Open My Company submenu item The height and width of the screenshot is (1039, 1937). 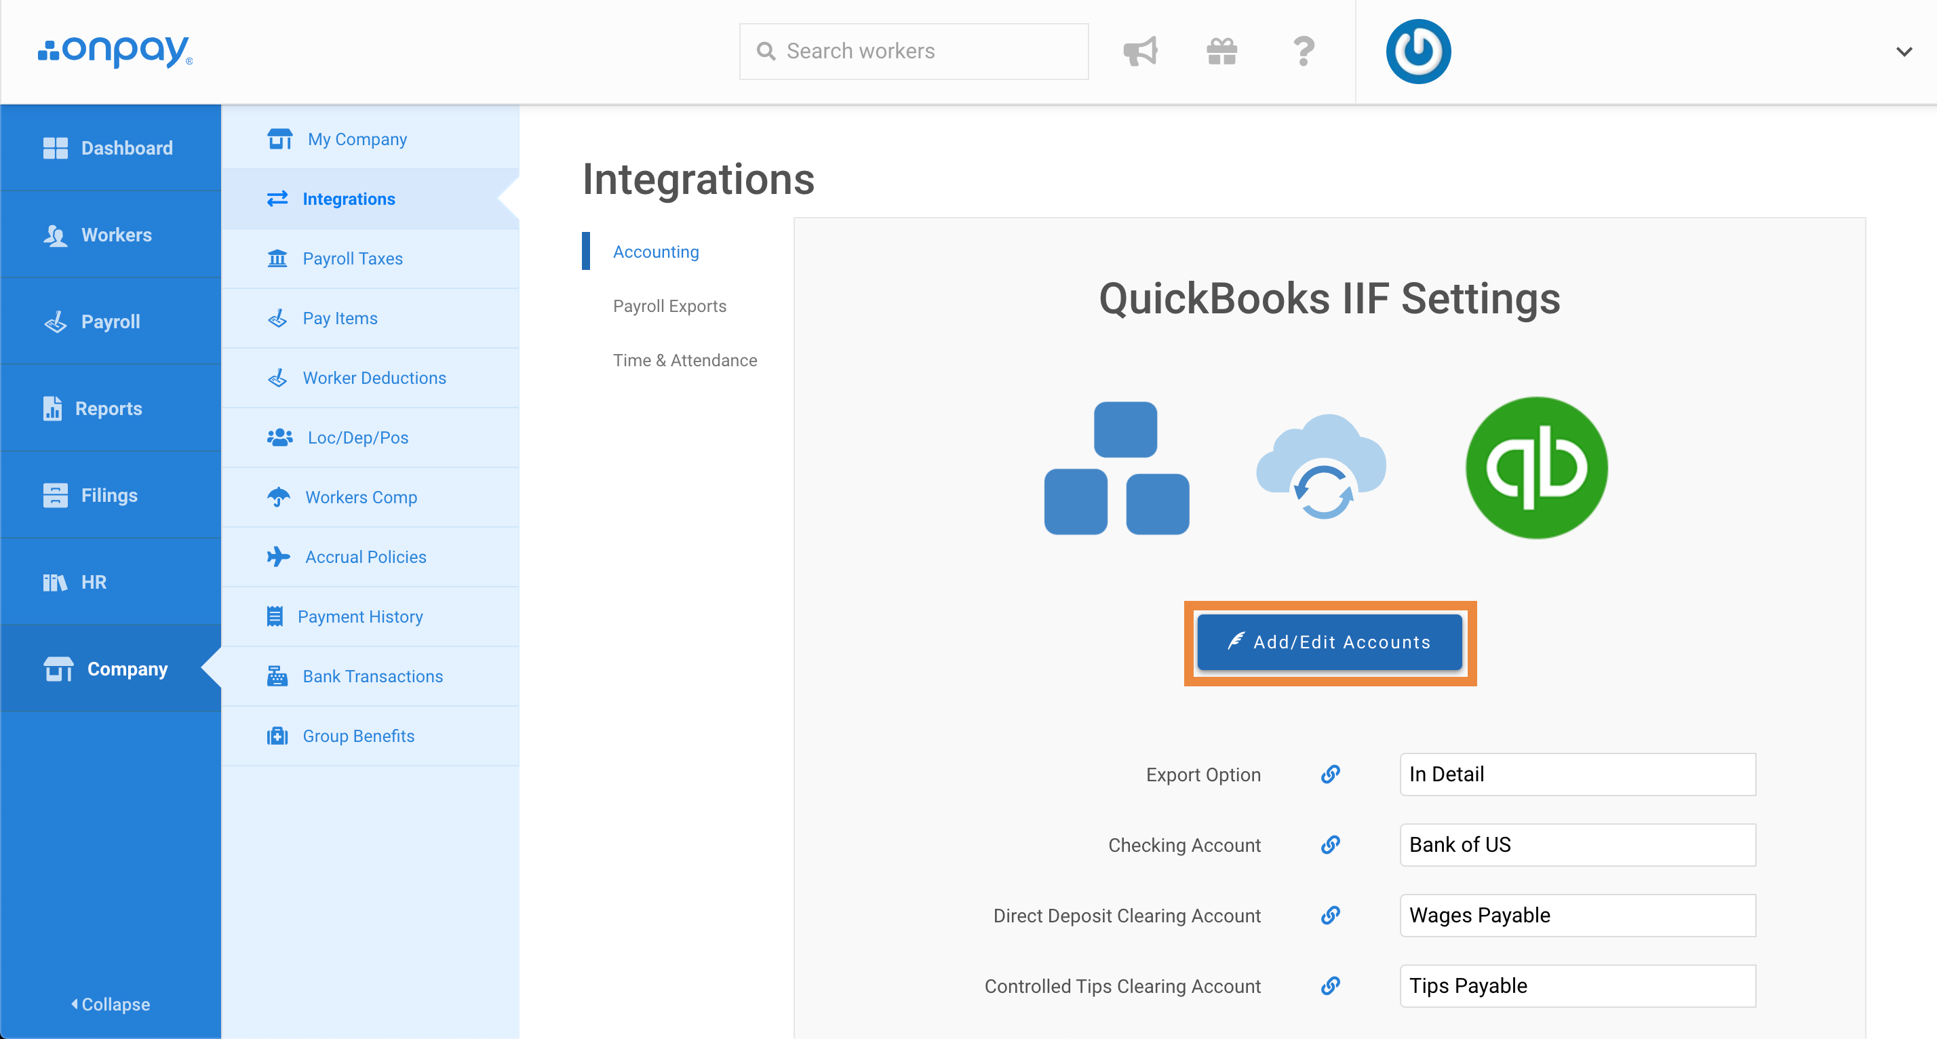coord(370,139)
